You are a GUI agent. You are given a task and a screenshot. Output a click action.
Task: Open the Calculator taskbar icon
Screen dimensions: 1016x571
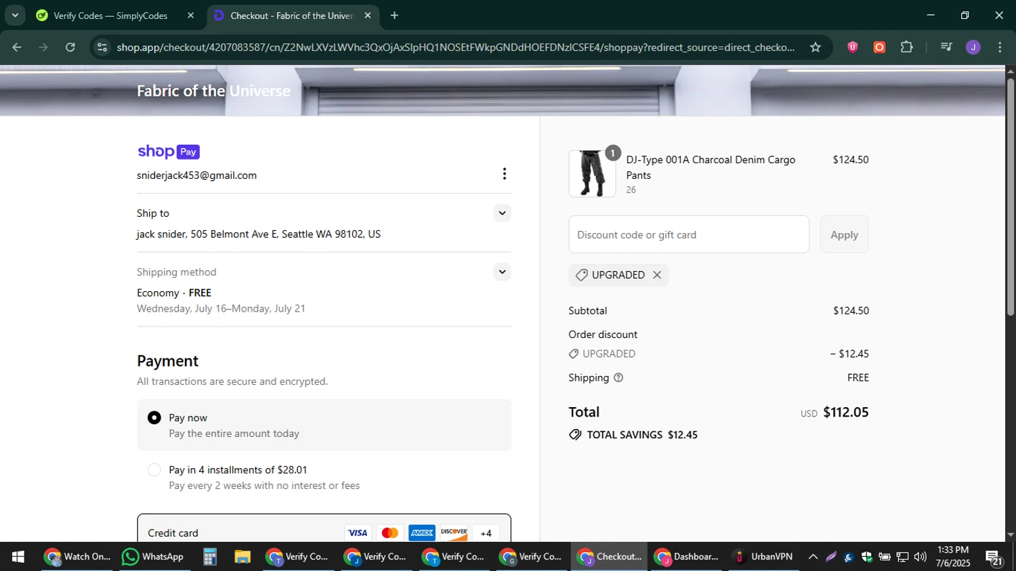(x=210, y=557)
